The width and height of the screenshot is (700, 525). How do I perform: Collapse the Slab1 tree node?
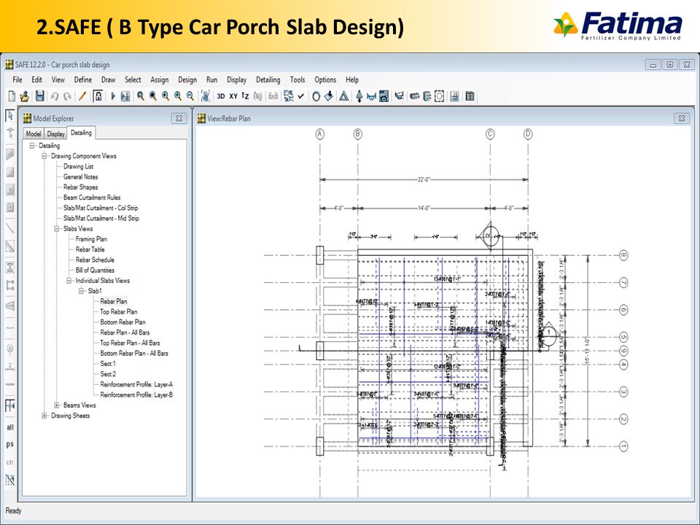click(81, 291)
